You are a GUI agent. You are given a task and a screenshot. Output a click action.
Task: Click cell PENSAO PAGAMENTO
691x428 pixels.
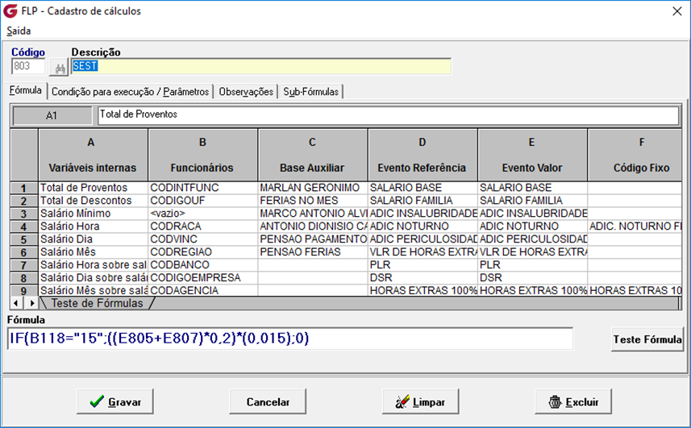pyautogui.click(x=313, y=239)
